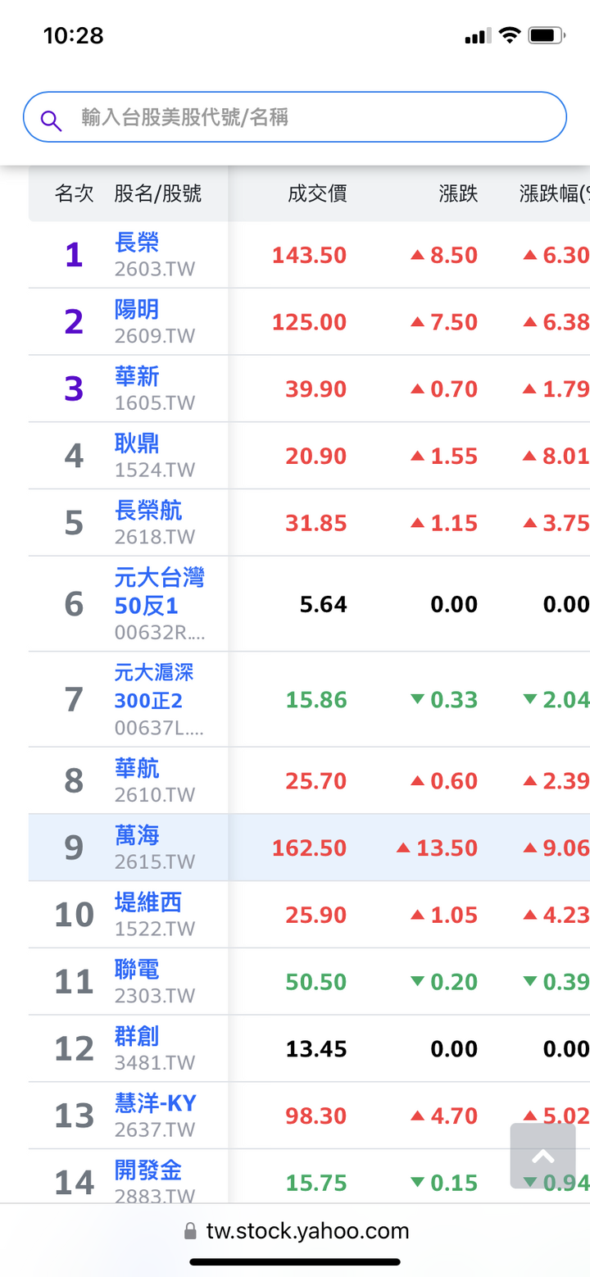Tap price 5.64 for 元大台灣50反1
590x1277 pixels.
point(324,606)
